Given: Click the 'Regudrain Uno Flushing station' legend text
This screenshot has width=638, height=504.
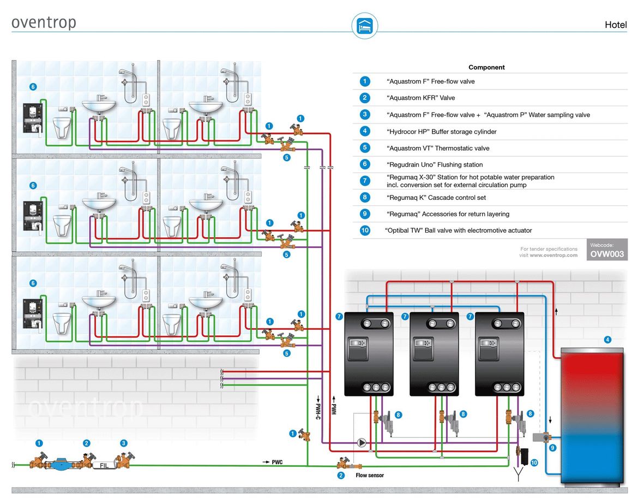Looking at the screenshot, I should (435, 164).
